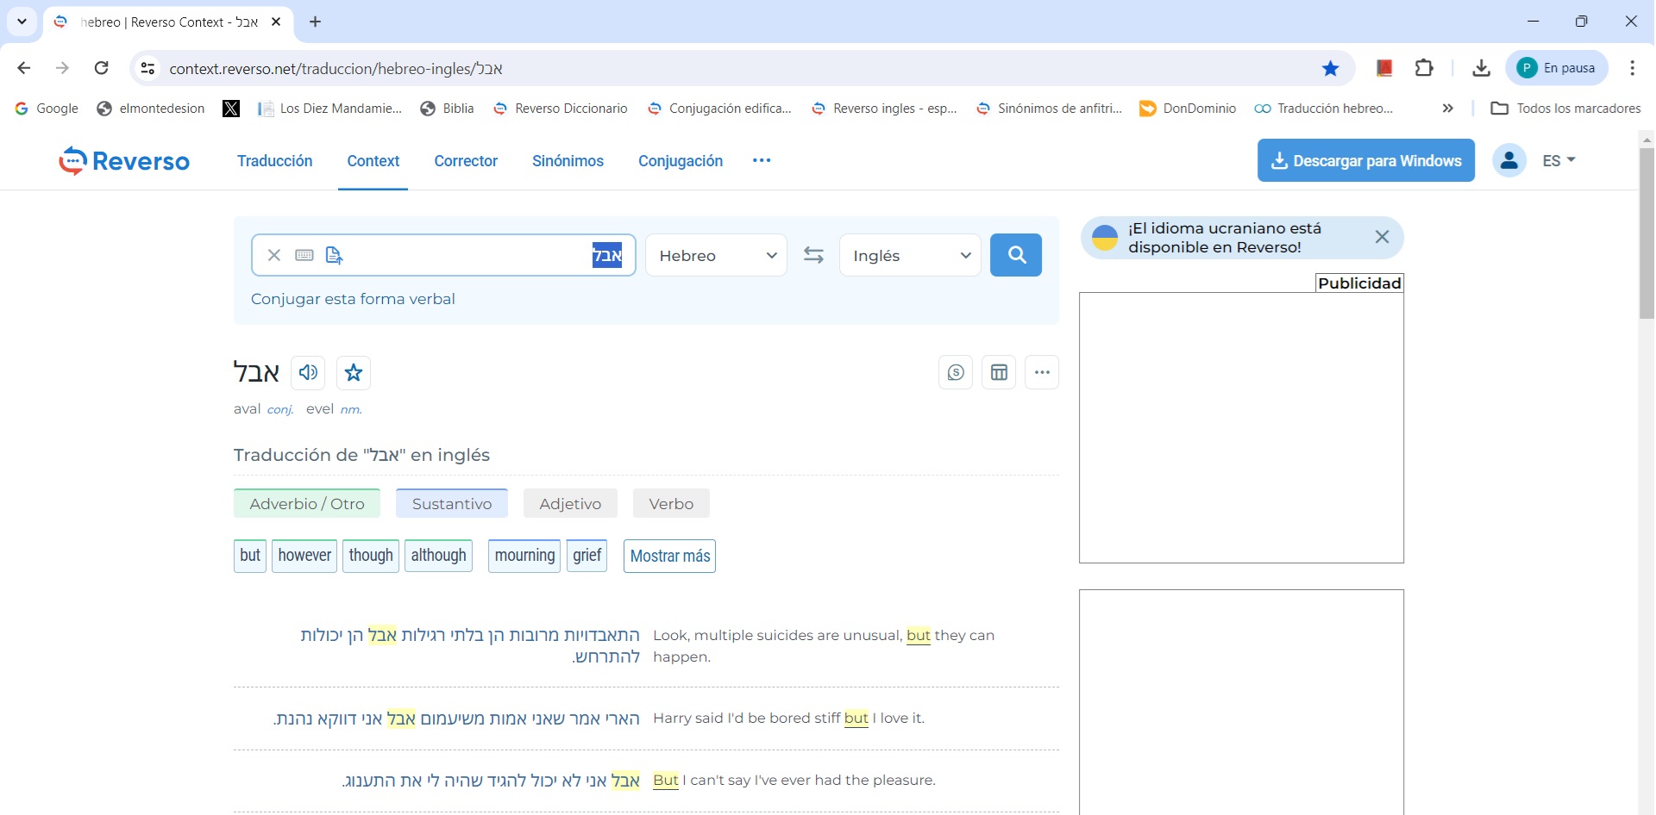Screen dimensions: 1656x815
Task: Open the table view icon beside results
Action: tap(999, 372)
